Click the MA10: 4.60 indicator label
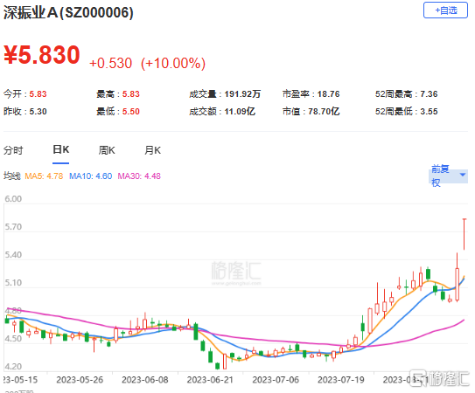The height and width of the screenshot is (393, 475). click(91, 176)
